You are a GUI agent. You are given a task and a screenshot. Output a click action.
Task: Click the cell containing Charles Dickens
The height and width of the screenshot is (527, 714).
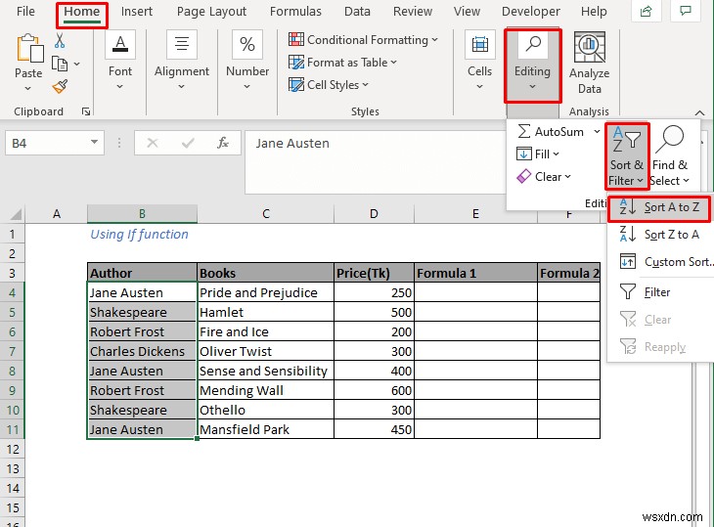[142, 351]
